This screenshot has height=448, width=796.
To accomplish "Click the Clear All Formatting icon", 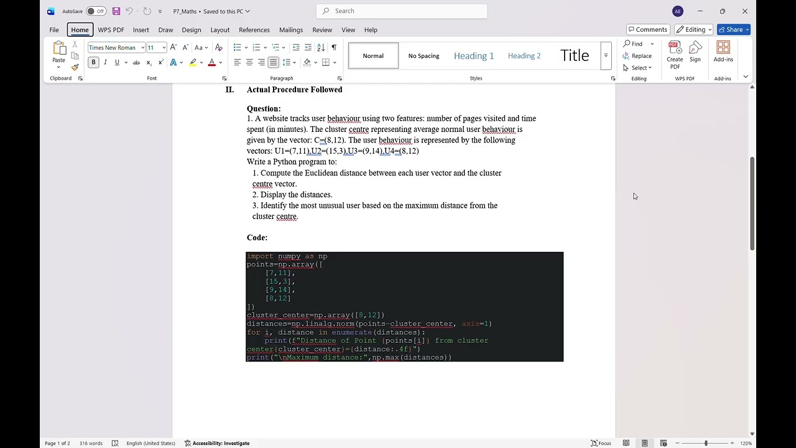I will 218,47.
